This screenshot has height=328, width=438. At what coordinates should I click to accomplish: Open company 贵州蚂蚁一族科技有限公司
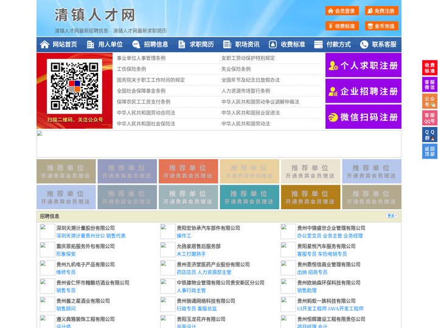click(x=326, y=301)
